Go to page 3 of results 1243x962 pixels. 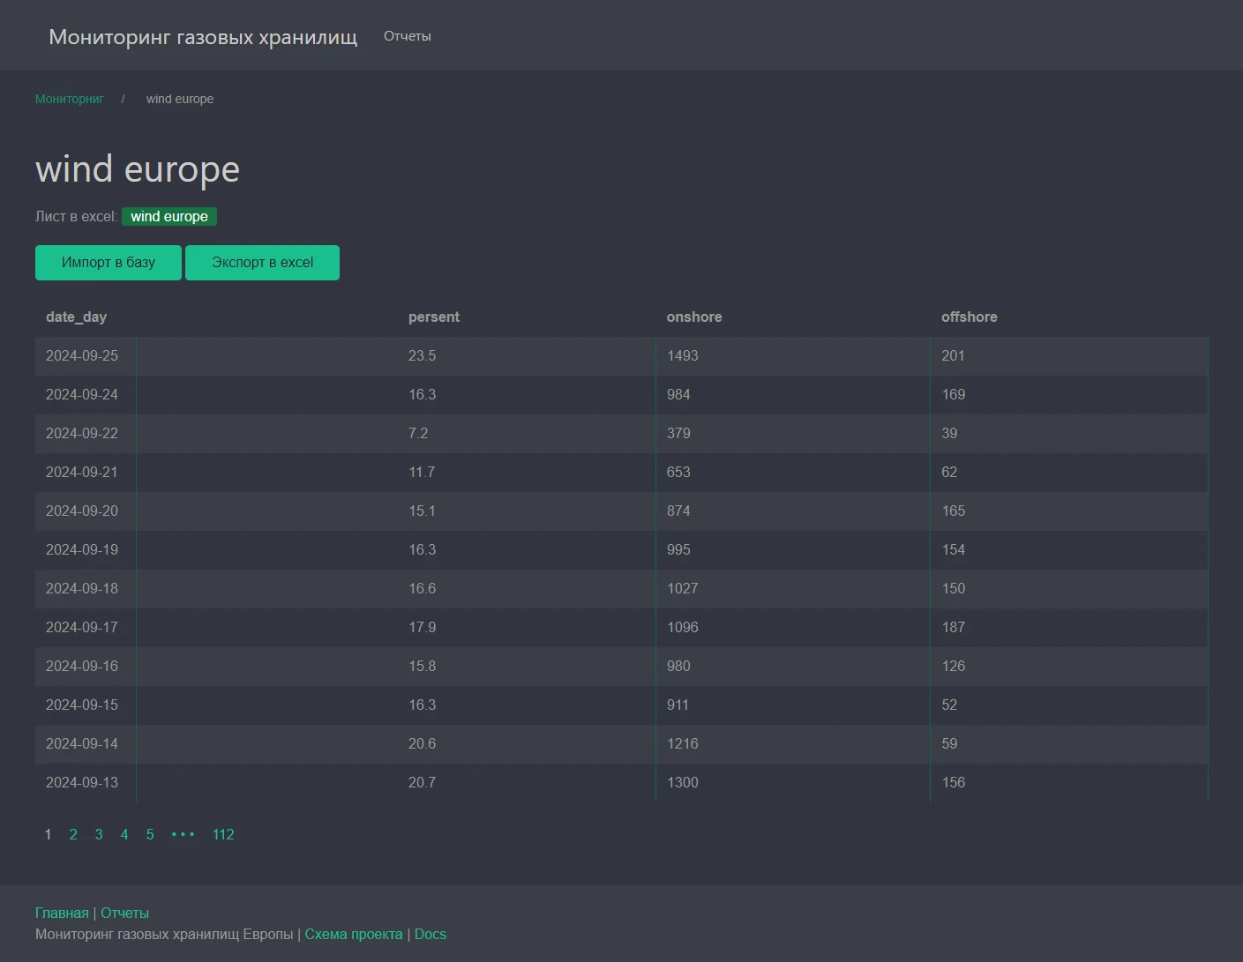99,834
